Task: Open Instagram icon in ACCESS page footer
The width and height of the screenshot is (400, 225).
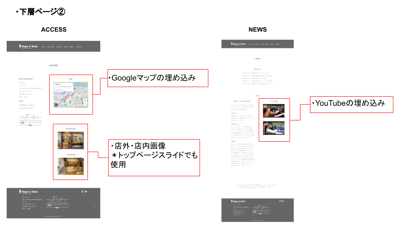Action: point(82,191)
